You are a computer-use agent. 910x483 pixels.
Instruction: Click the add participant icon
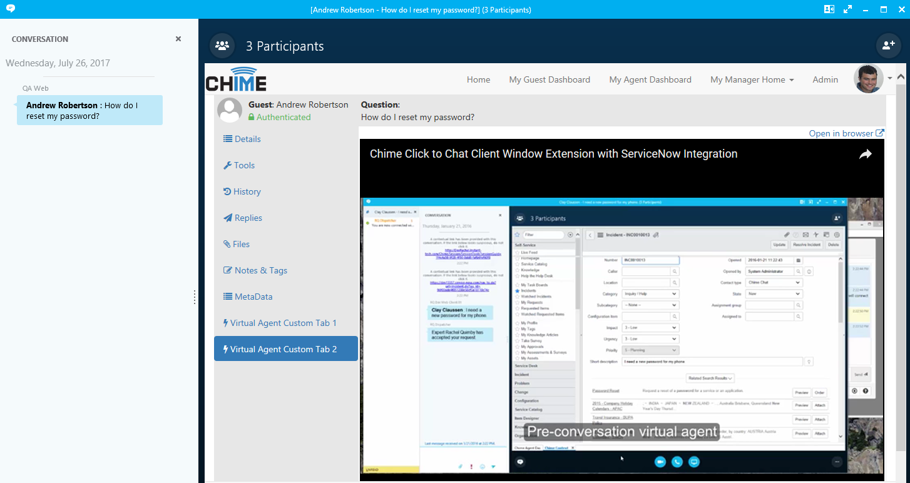tap(888, 45)
